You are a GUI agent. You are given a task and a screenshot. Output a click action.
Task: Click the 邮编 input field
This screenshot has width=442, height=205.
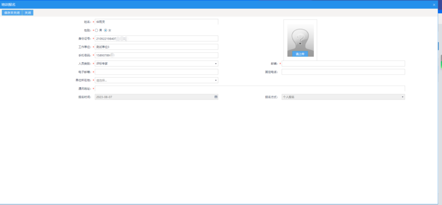coord(343,64)
